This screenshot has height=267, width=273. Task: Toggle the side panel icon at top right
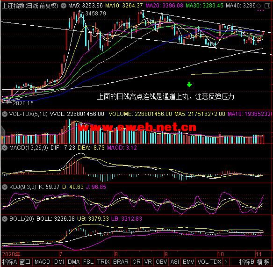click(x=267, y=6)
